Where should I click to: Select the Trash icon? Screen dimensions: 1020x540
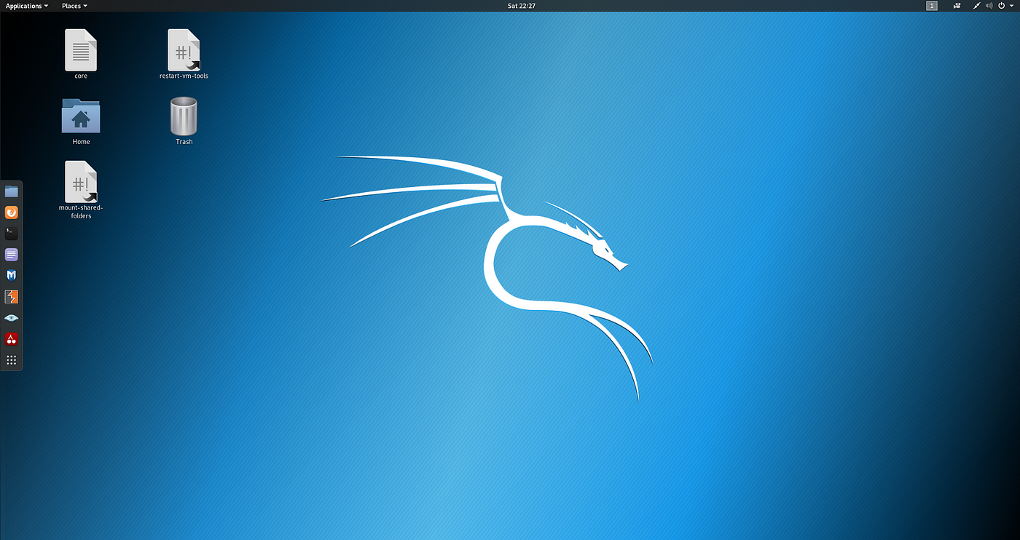click(x=184, y=116)
